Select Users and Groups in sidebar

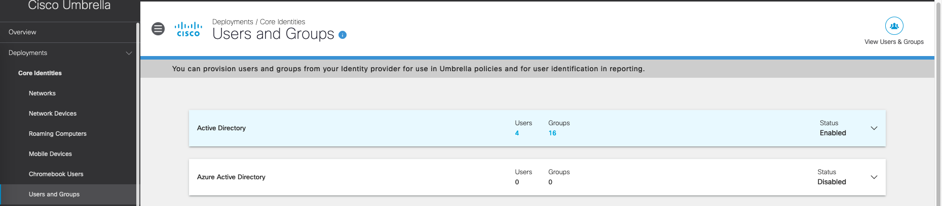[54, 194]
